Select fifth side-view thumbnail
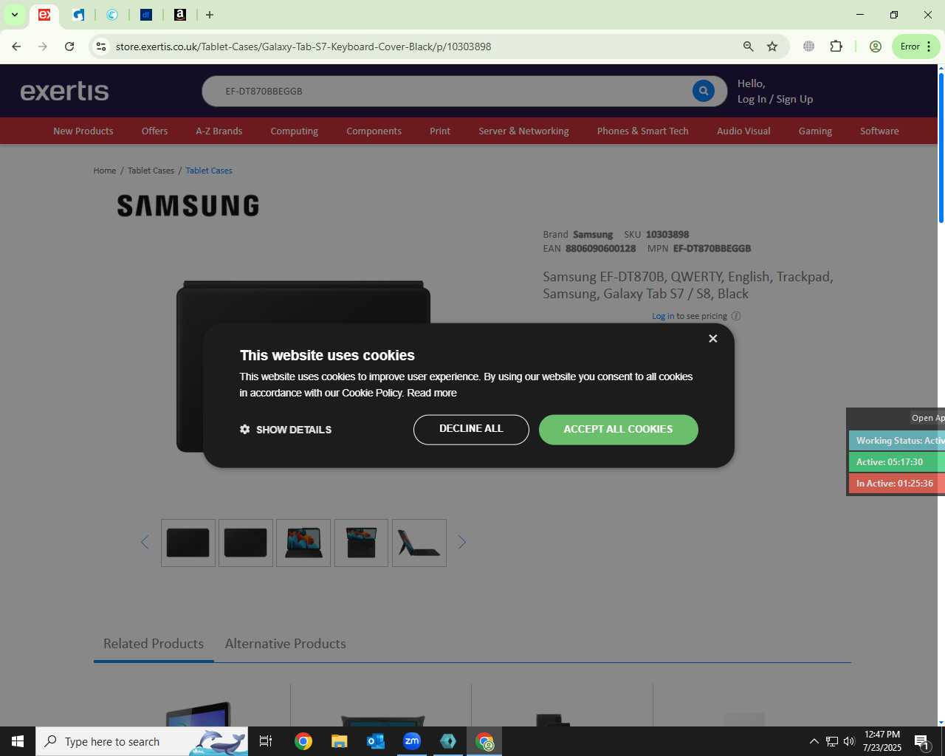945x756 pixels. pos(419,543)
